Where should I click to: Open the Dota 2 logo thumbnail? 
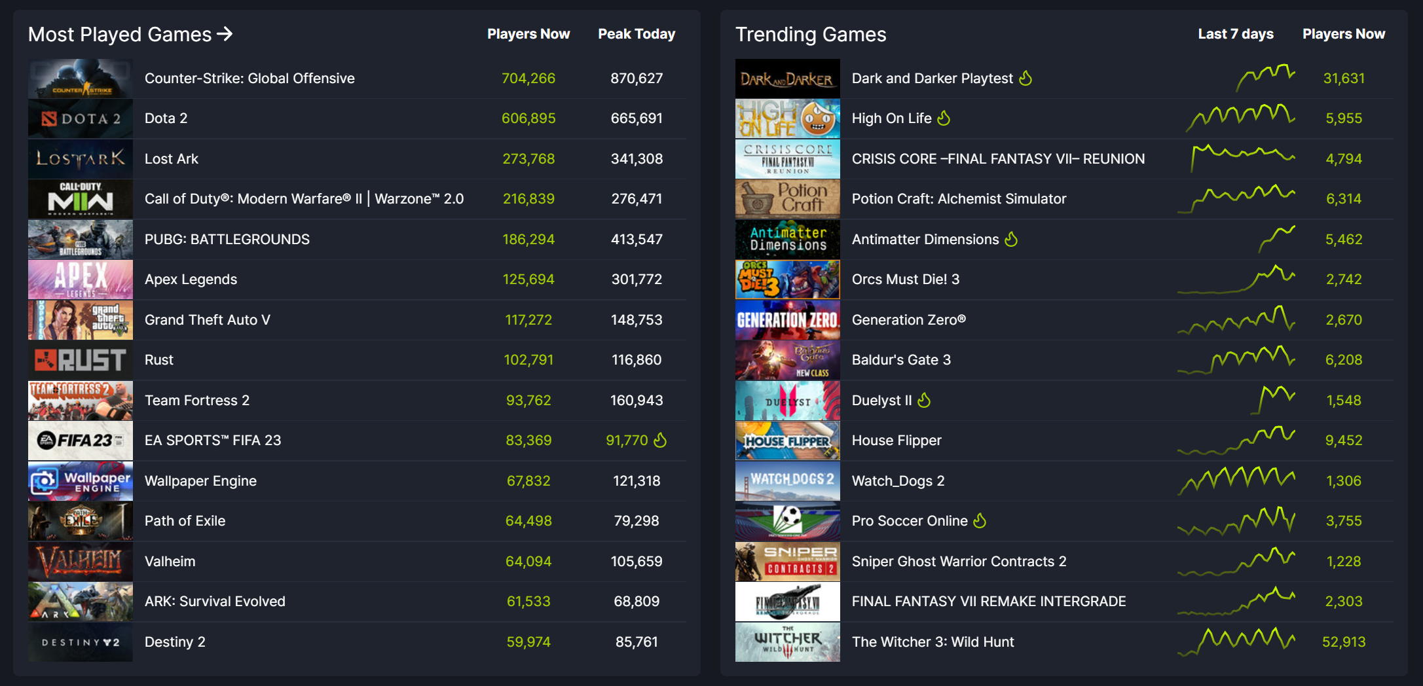pos(81,118)
